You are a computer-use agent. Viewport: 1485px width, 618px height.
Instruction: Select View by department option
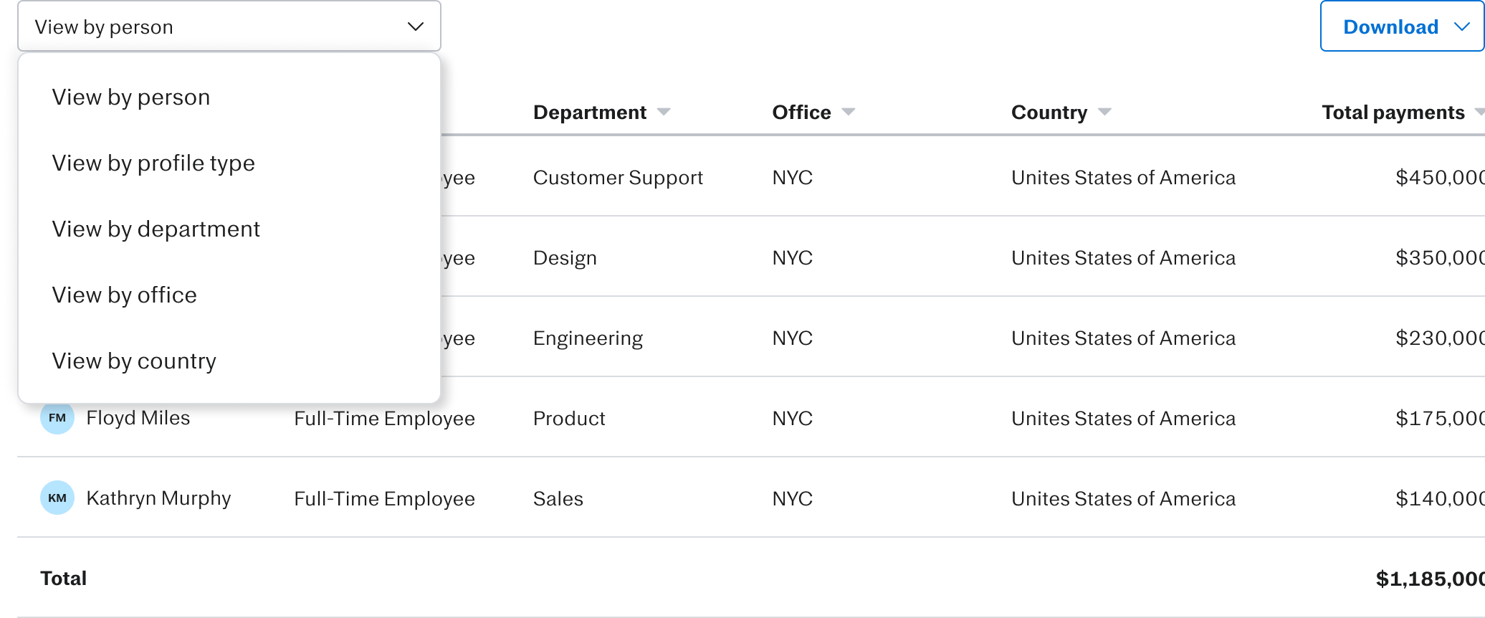[156, 229]
